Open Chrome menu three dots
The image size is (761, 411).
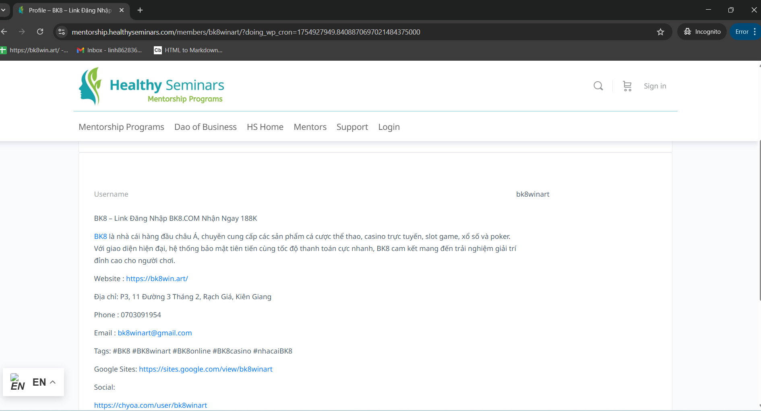(755, 32)
